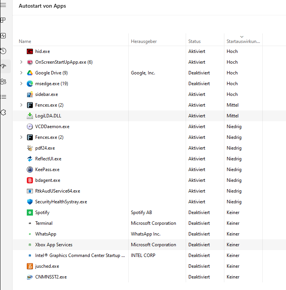Viewport: 286px width, 290px height.
Task: Open the Performance page icon
Action: (3, 36)
